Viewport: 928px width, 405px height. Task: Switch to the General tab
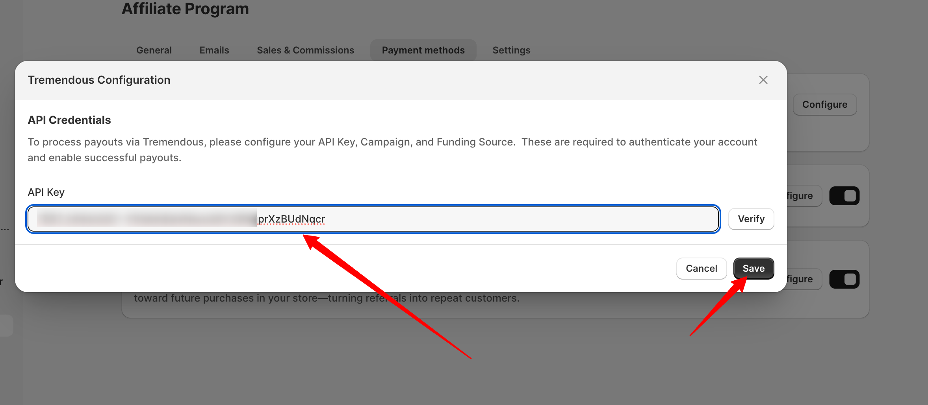click(154, 50)
